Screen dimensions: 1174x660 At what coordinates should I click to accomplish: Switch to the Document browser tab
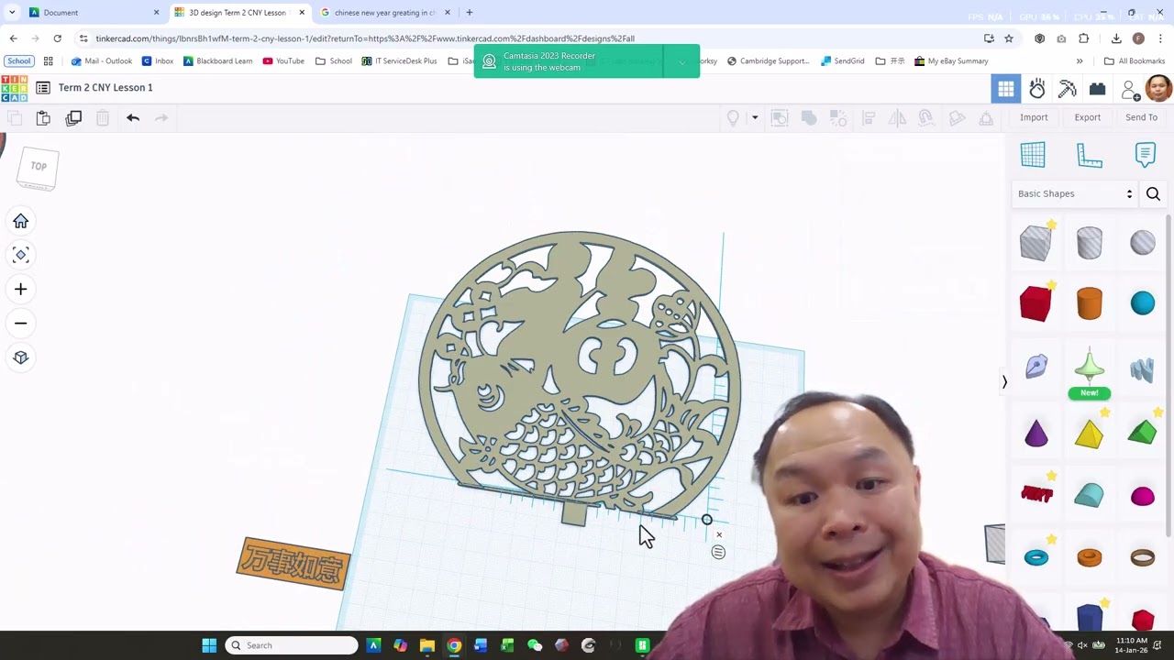(92, 13)
